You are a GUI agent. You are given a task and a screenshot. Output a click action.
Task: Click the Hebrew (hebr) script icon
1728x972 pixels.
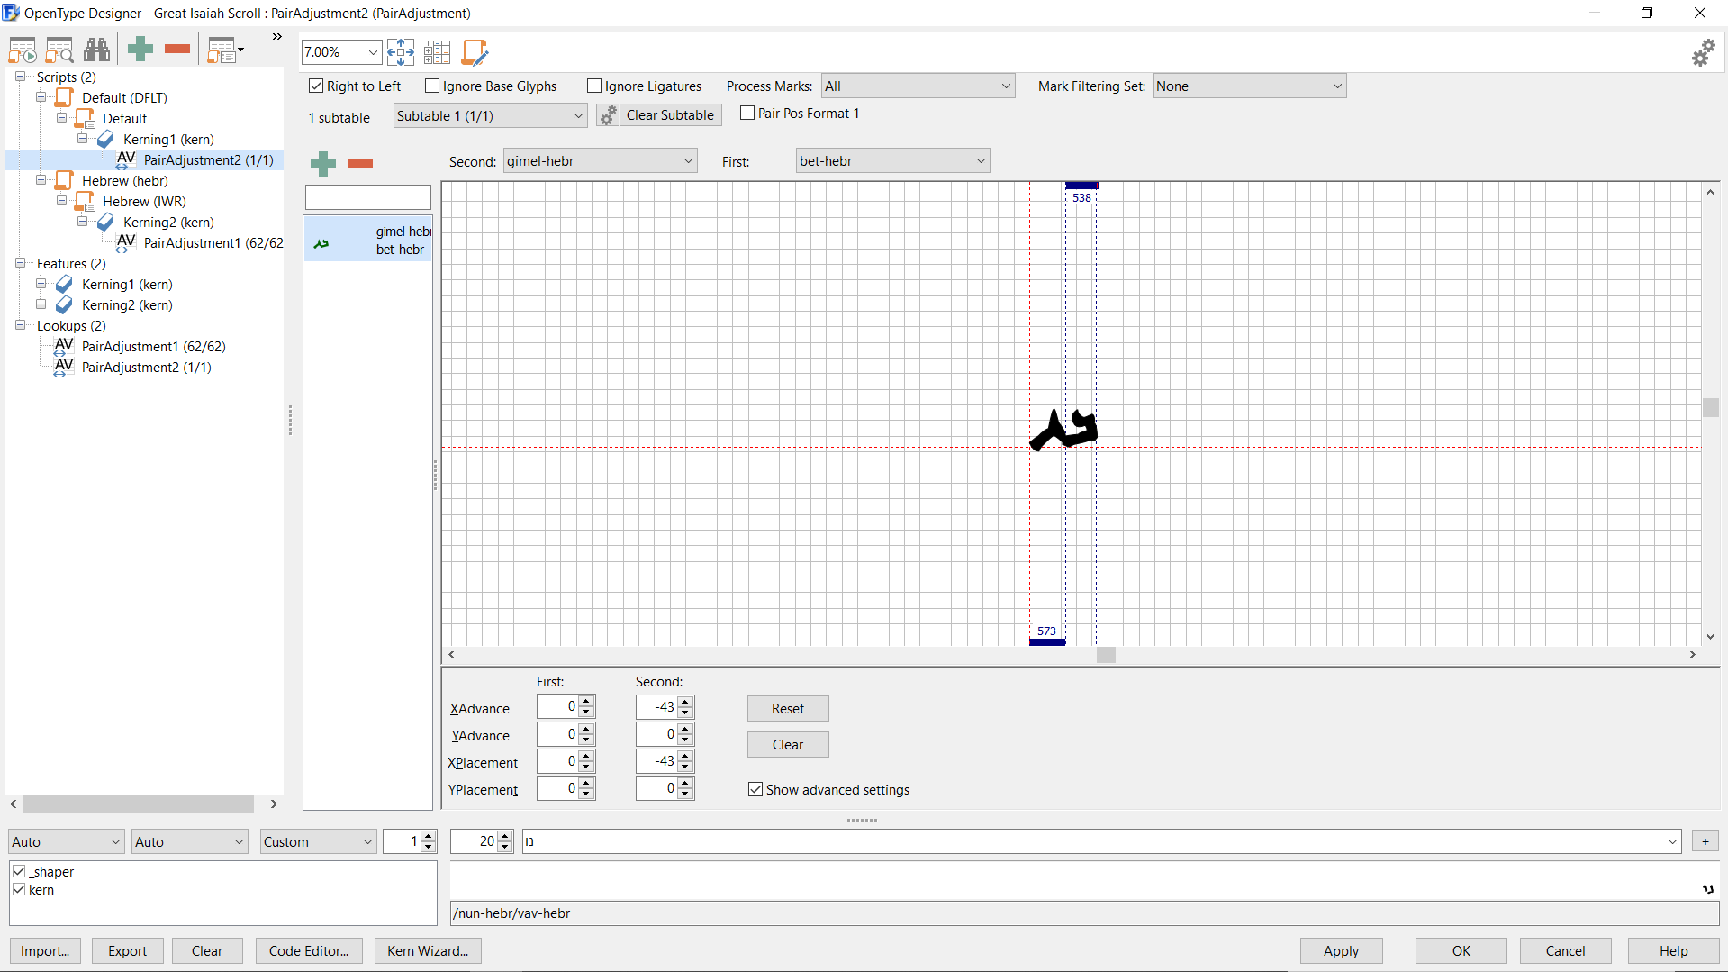coord(64,180)
